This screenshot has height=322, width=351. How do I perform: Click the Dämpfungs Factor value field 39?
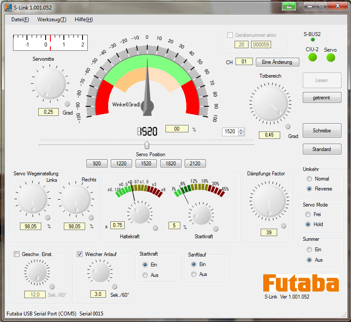269,232
